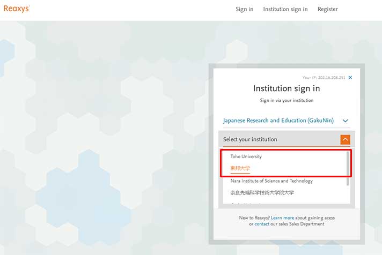382x255 pixels.
Task: Click the Your IP address text
Action: pyautogui.click(x=324, y=78)
